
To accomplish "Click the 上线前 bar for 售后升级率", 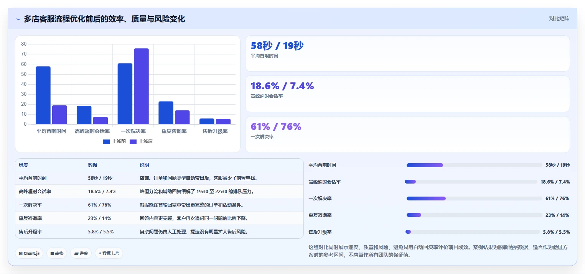I will (207, 121).
